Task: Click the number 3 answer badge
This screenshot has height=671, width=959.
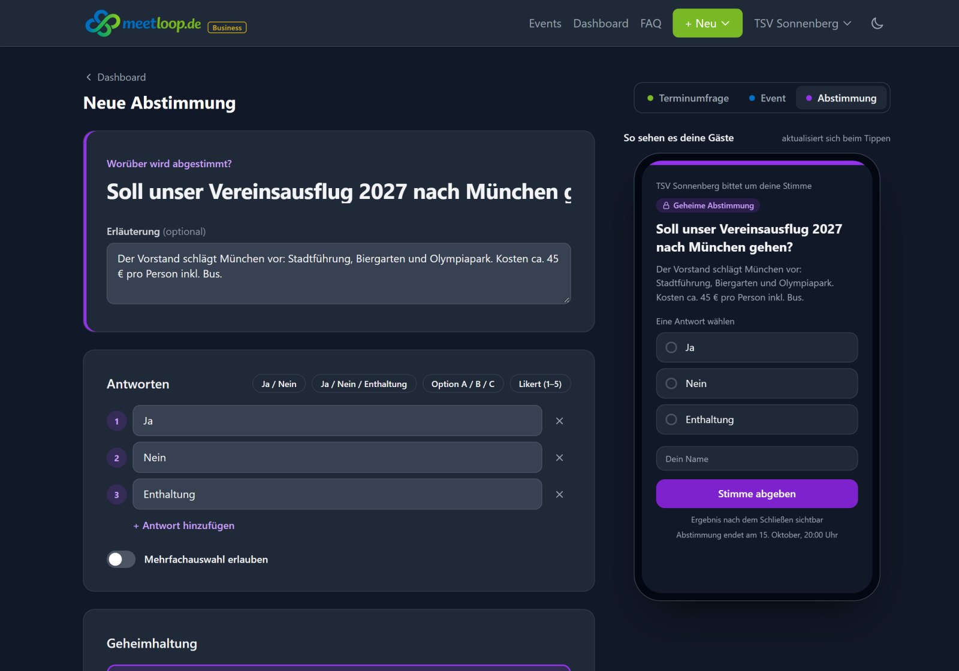Action: click(x=116, y=495)
